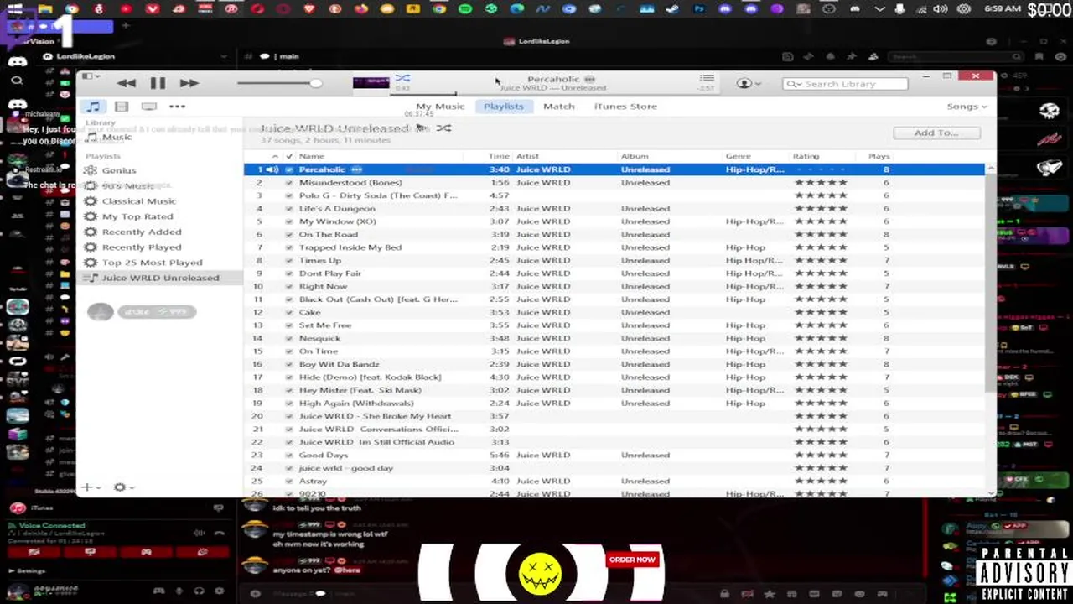Viewport: 1073px width, 604px height.
Task: Open the Recently Played playlist
Action: (141, 247)
